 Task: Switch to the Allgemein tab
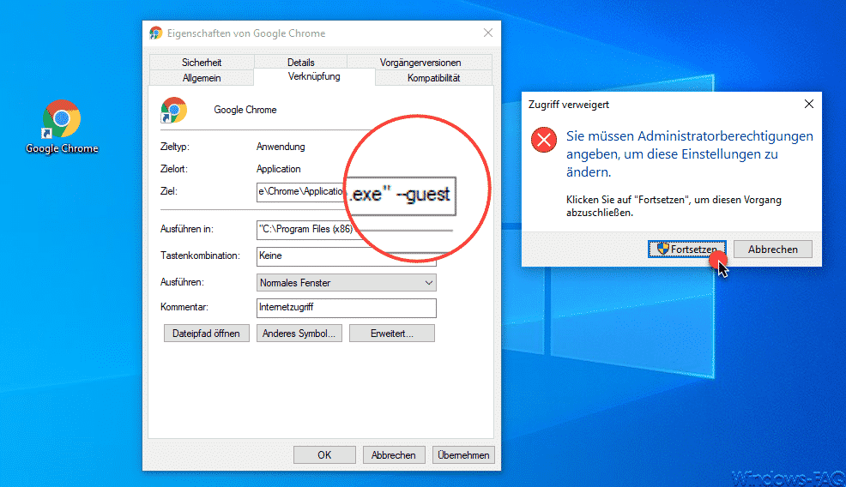coord(202,78)
